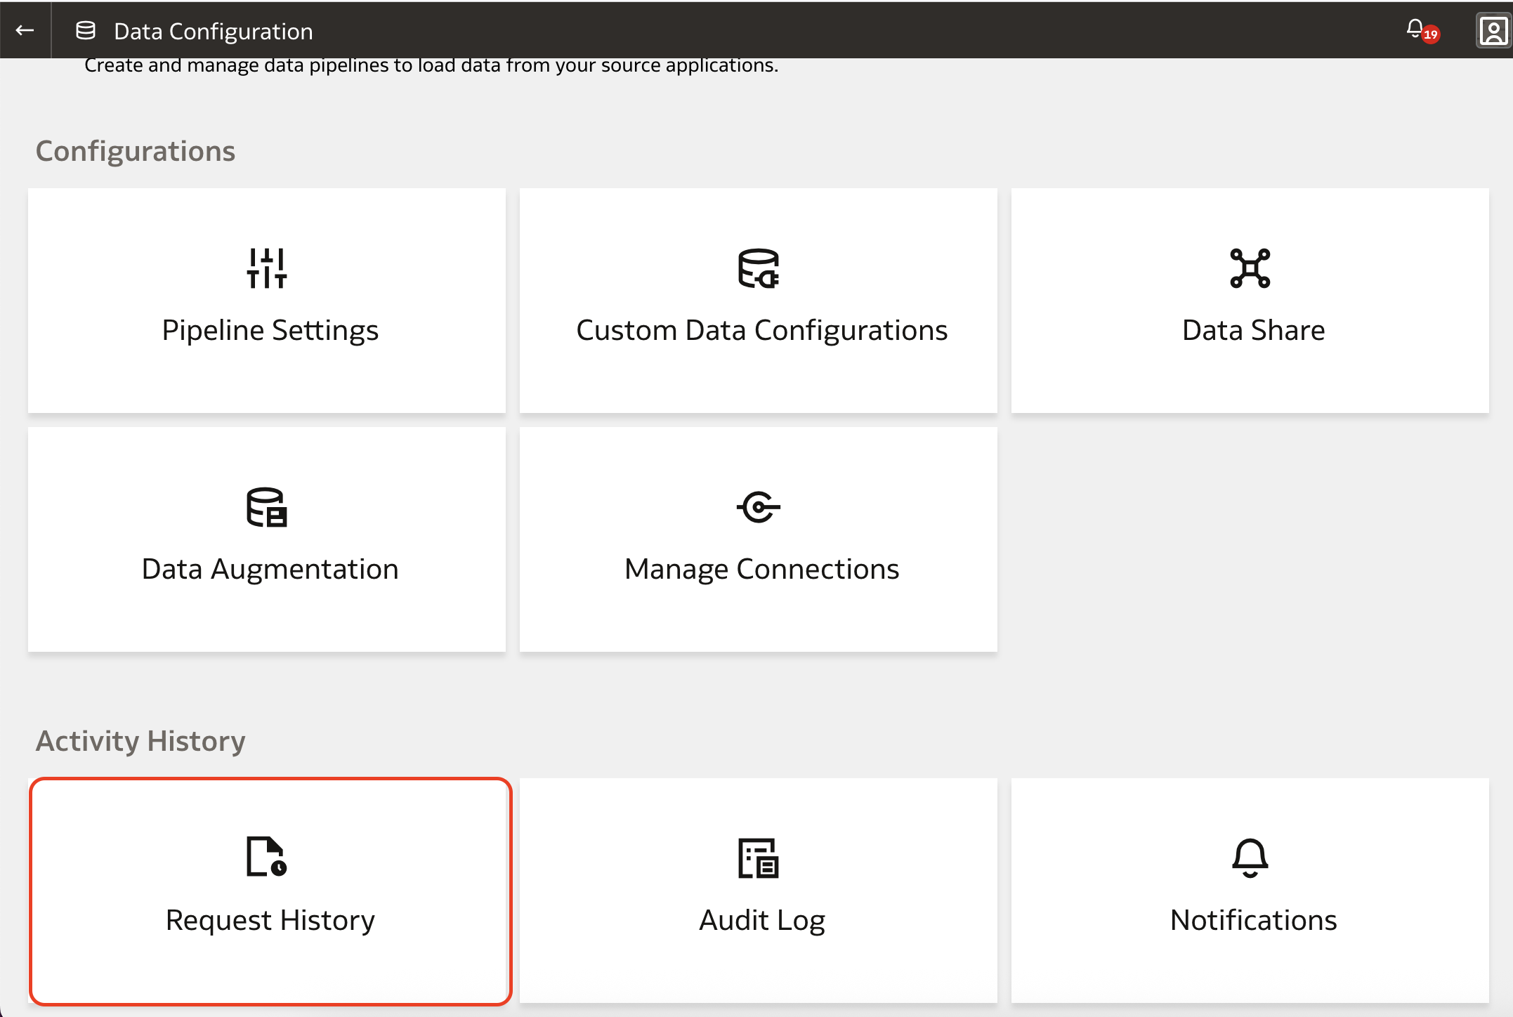Click the Custom Data Configurations database icon
The height and width of the screenshot is (1017, 1513).
pyautogui.click(x=759, y=268)
